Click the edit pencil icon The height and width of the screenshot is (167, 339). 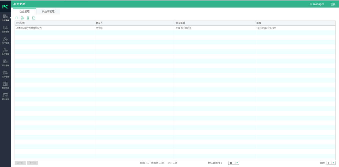34,18
